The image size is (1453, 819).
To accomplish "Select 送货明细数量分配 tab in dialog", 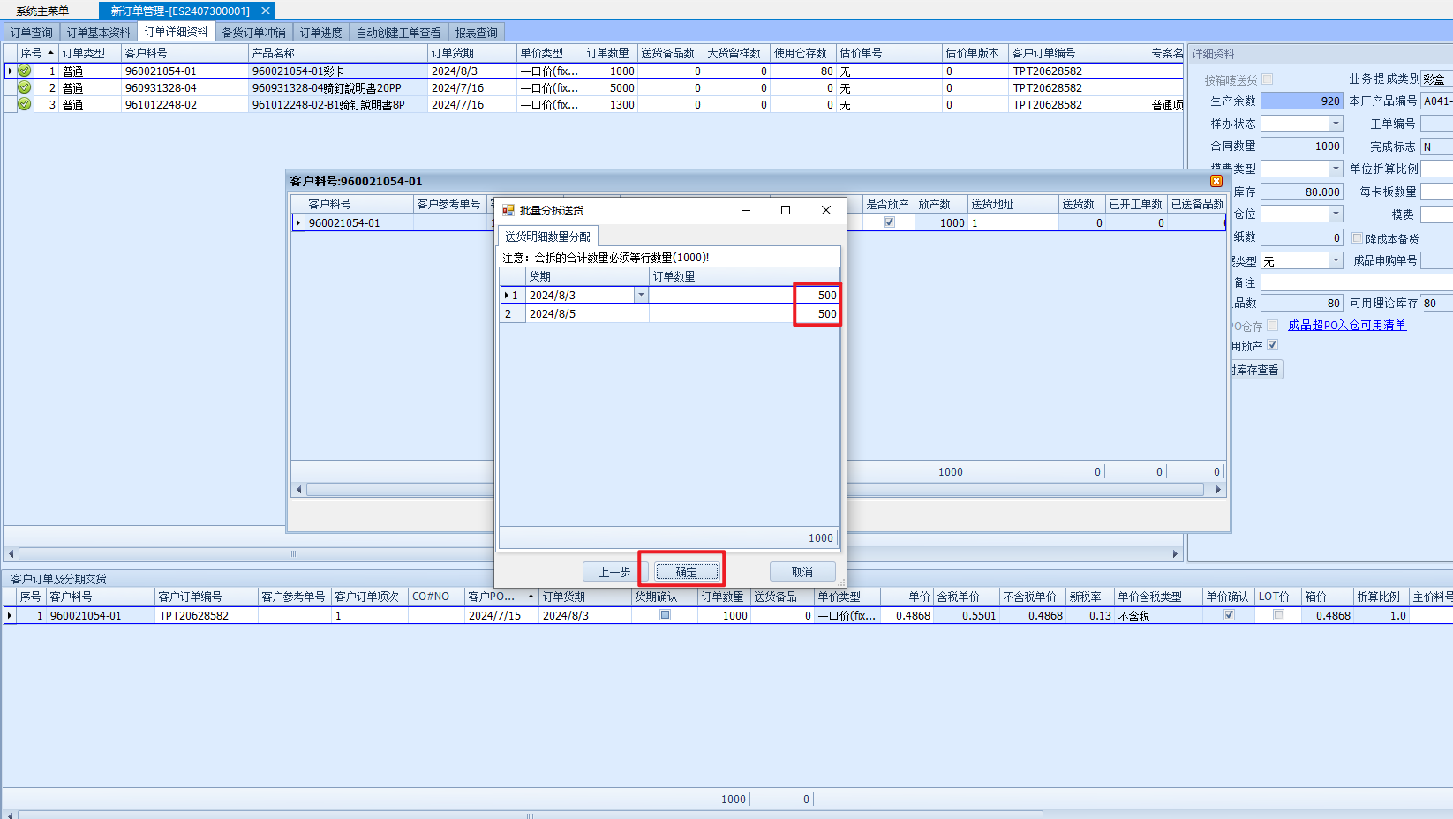I will click(x=548, y=237).
